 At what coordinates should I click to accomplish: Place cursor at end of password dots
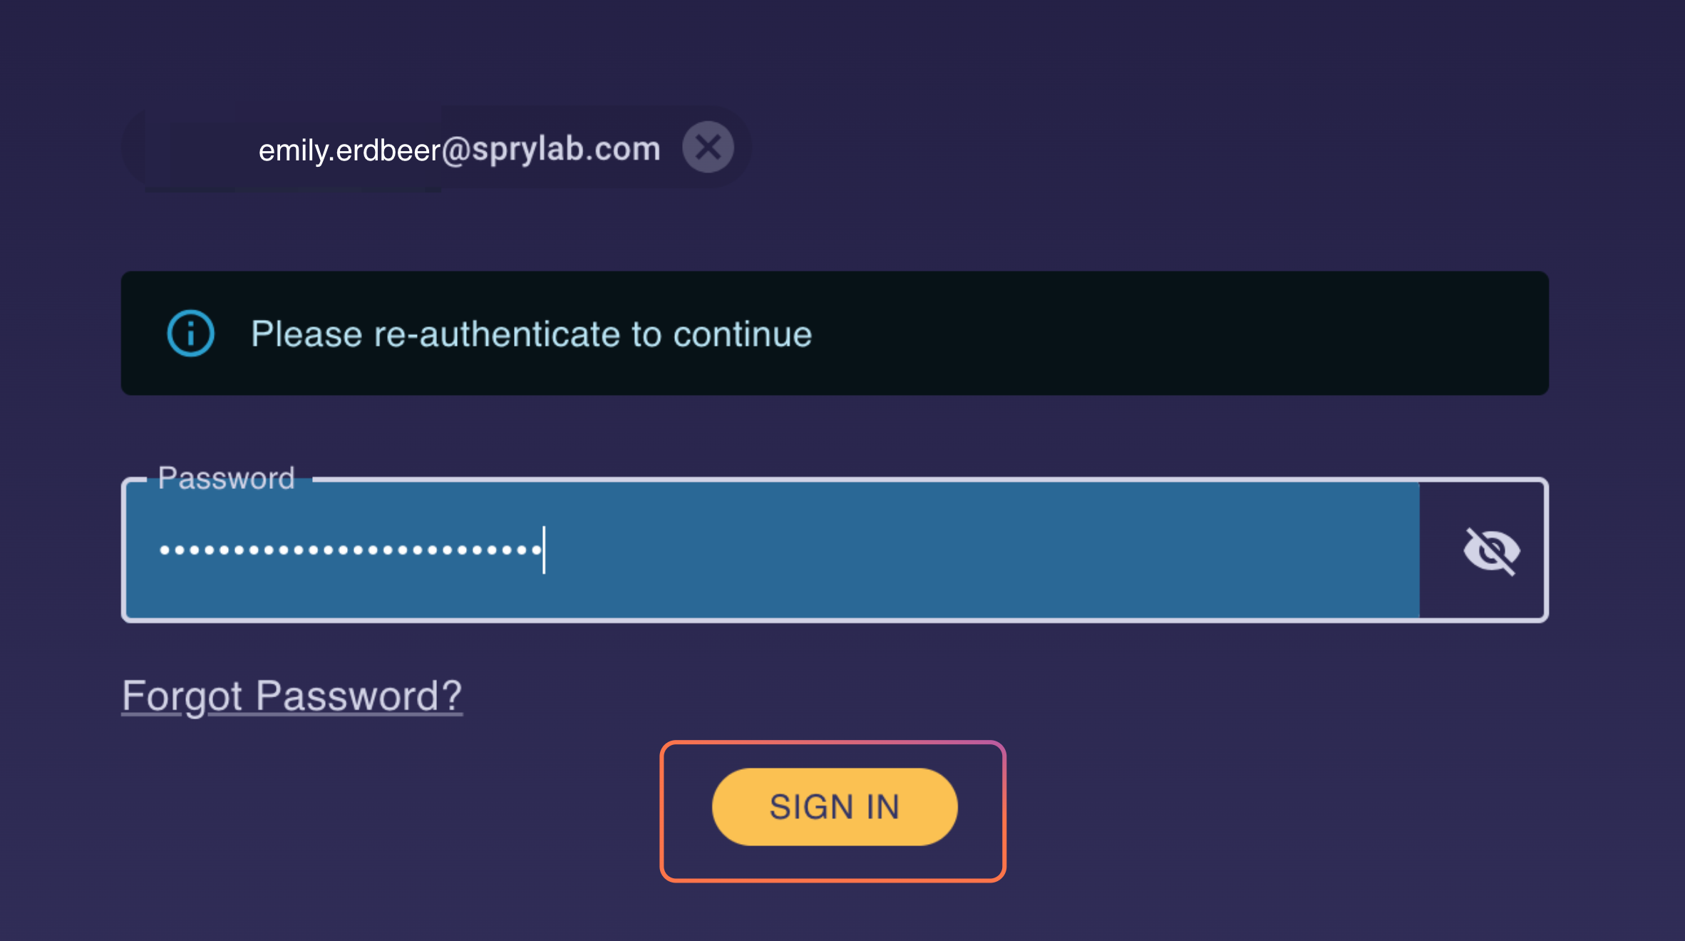pyautogui.click(x=543, y=550)
